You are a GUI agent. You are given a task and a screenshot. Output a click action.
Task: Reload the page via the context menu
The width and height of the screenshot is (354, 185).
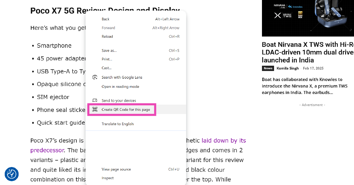pos(107,37)
